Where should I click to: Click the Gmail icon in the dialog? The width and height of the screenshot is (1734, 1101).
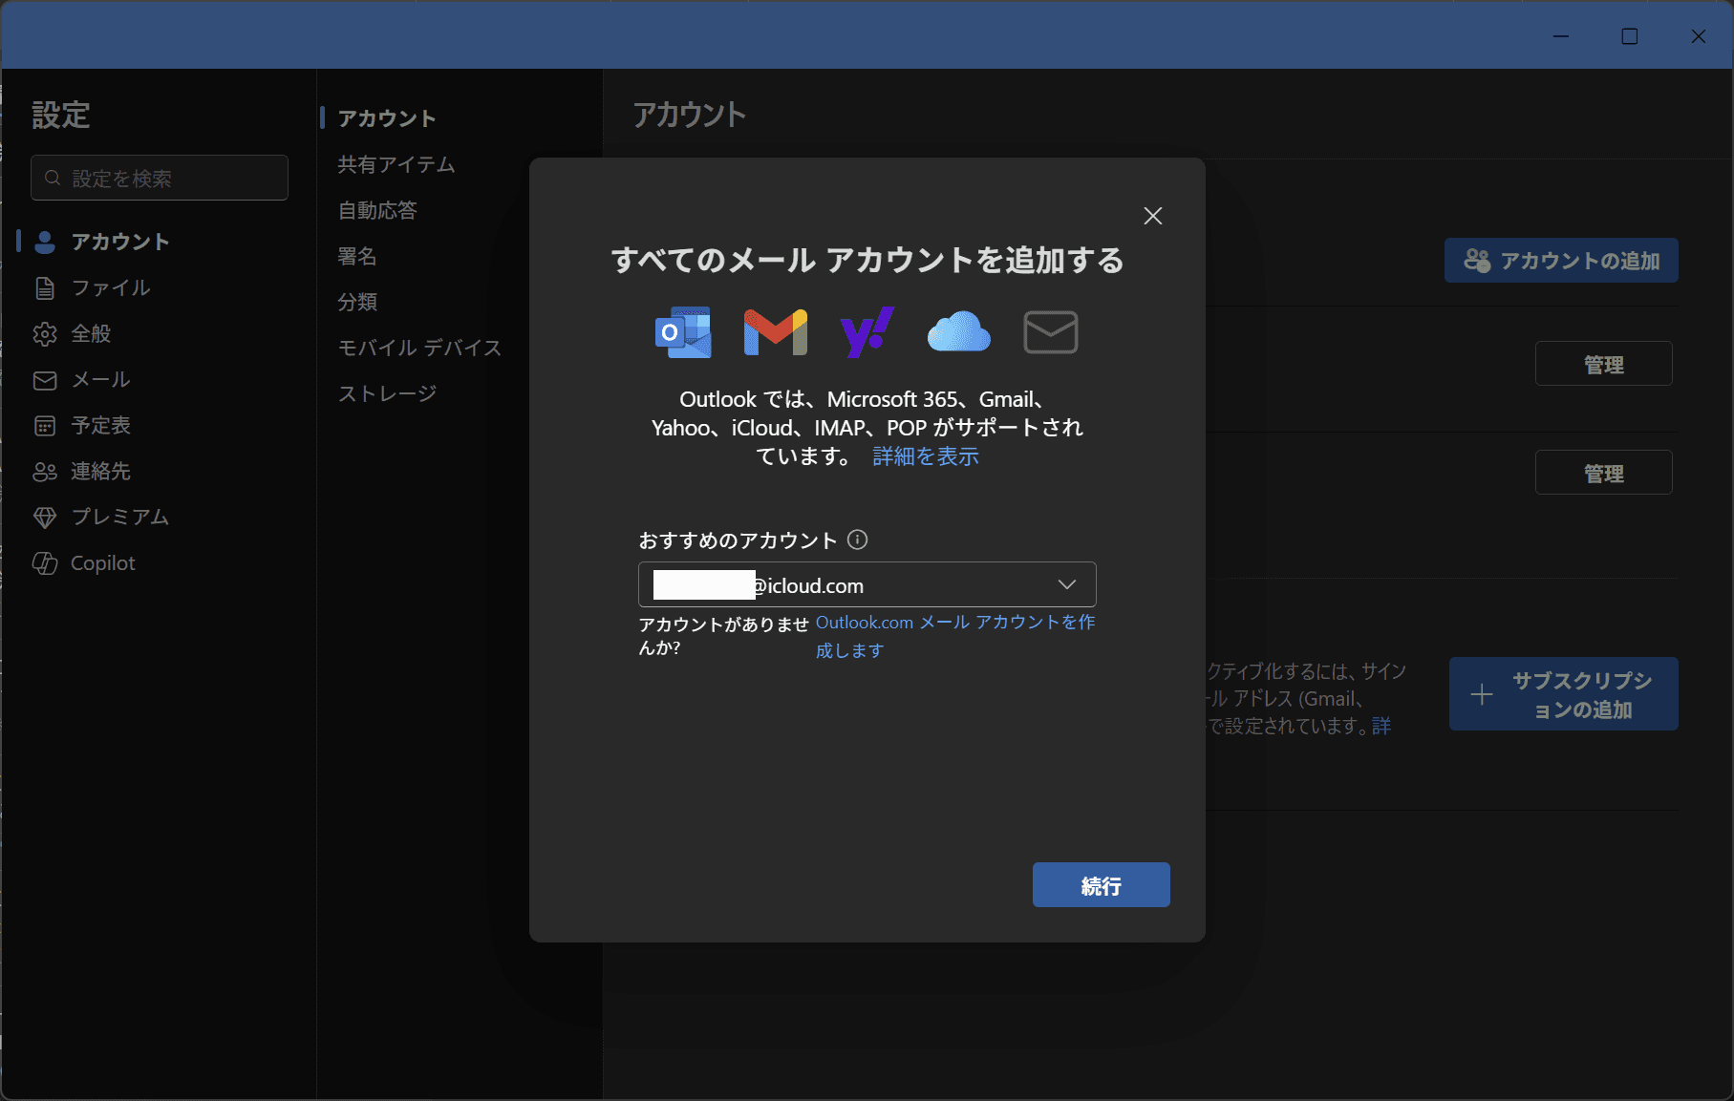(775, 332)
